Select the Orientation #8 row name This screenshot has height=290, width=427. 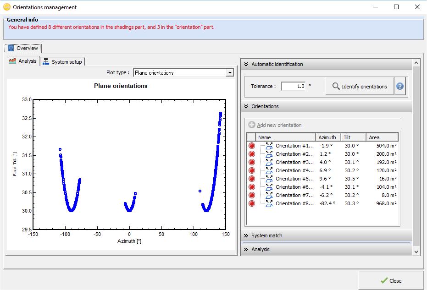click(294, 203)
